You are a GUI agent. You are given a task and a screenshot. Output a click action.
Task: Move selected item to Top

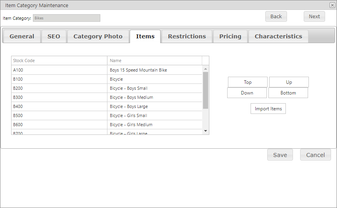[247, 82]
